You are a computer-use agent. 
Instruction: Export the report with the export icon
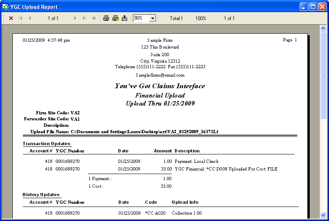click(125, 18)
